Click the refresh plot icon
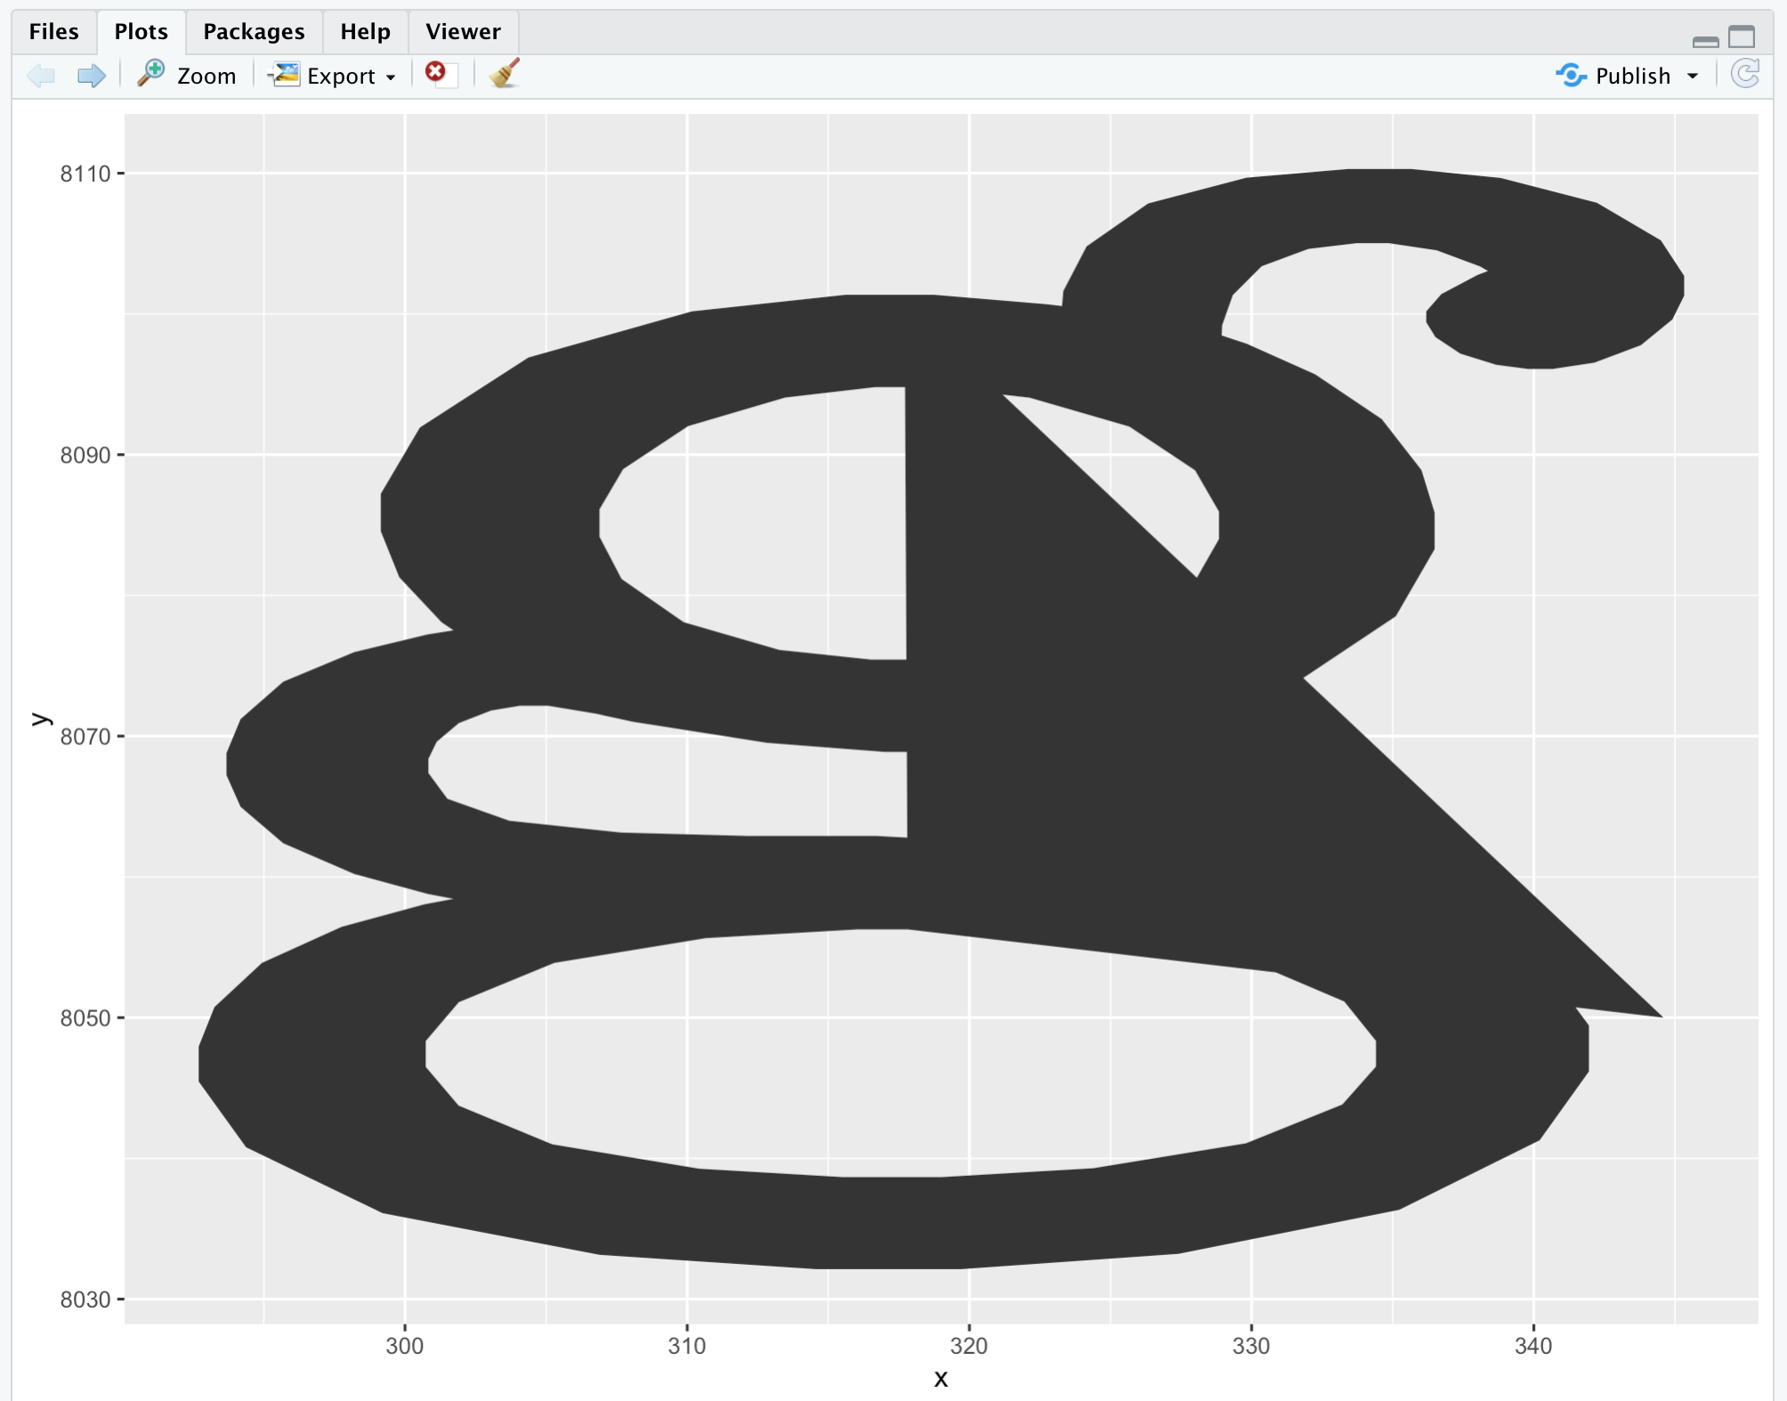 pyautogui.click(x=1745, y=74)
